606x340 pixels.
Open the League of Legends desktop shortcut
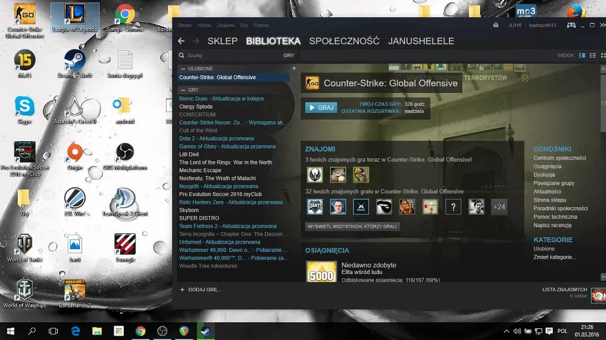74,18
